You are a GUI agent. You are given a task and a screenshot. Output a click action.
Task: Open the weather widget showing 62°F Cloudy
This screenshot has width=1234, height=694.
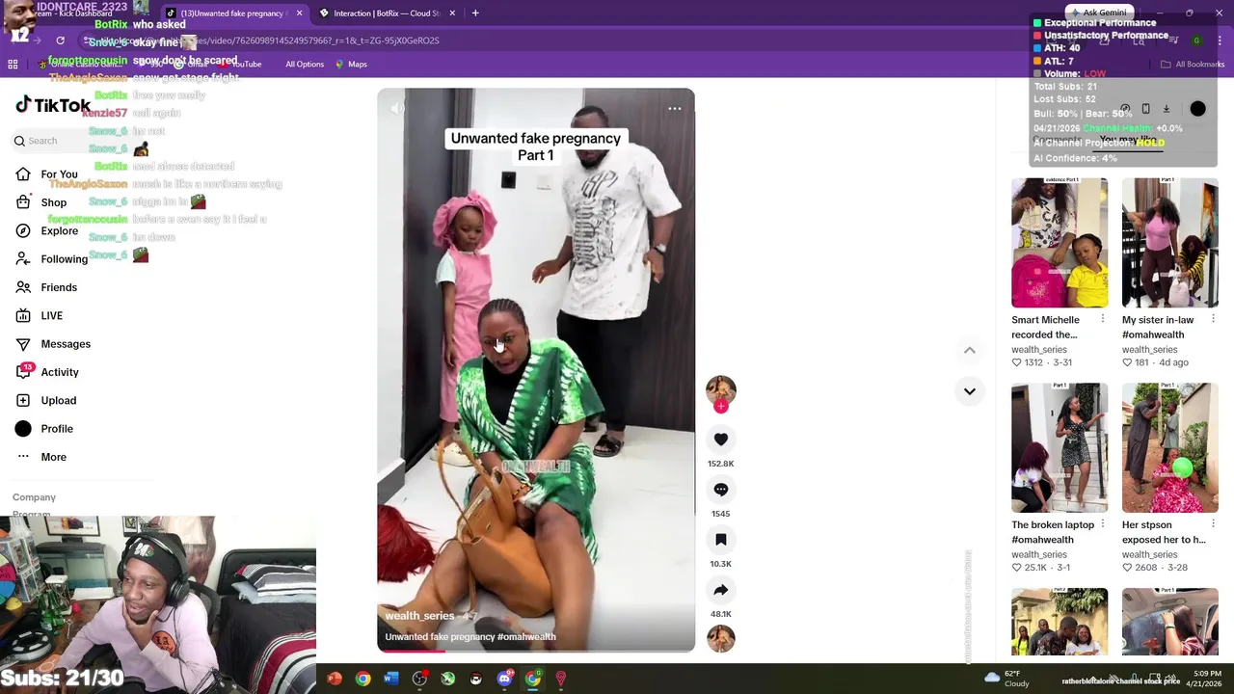1006,679
